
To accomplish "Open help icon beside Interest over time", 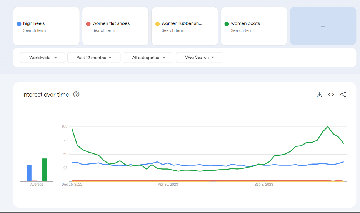I will pos(76,94).
